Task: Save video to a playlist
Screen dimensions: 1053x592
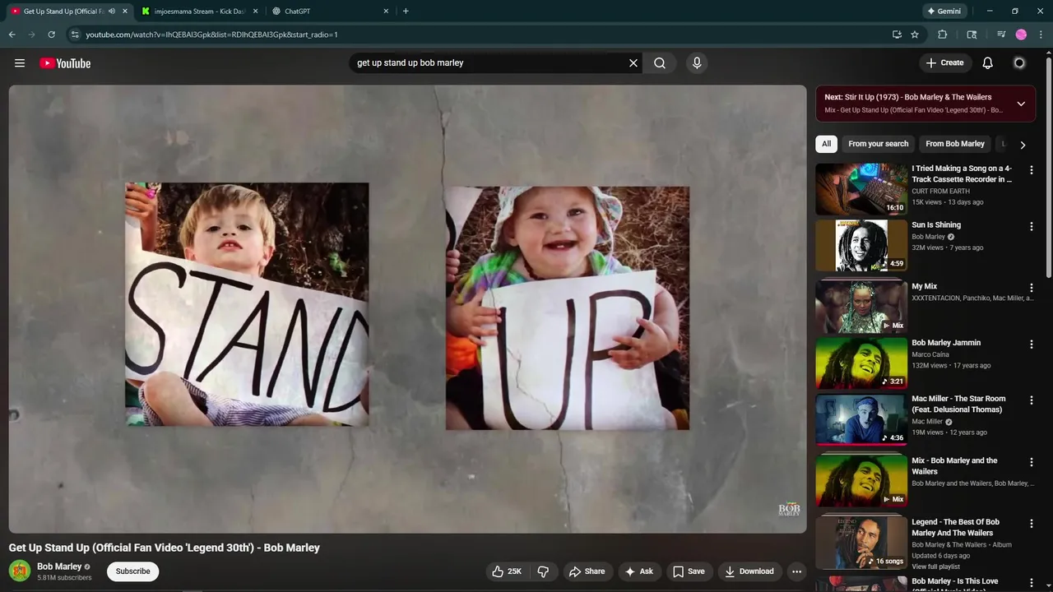Action: tap(688, 571)
